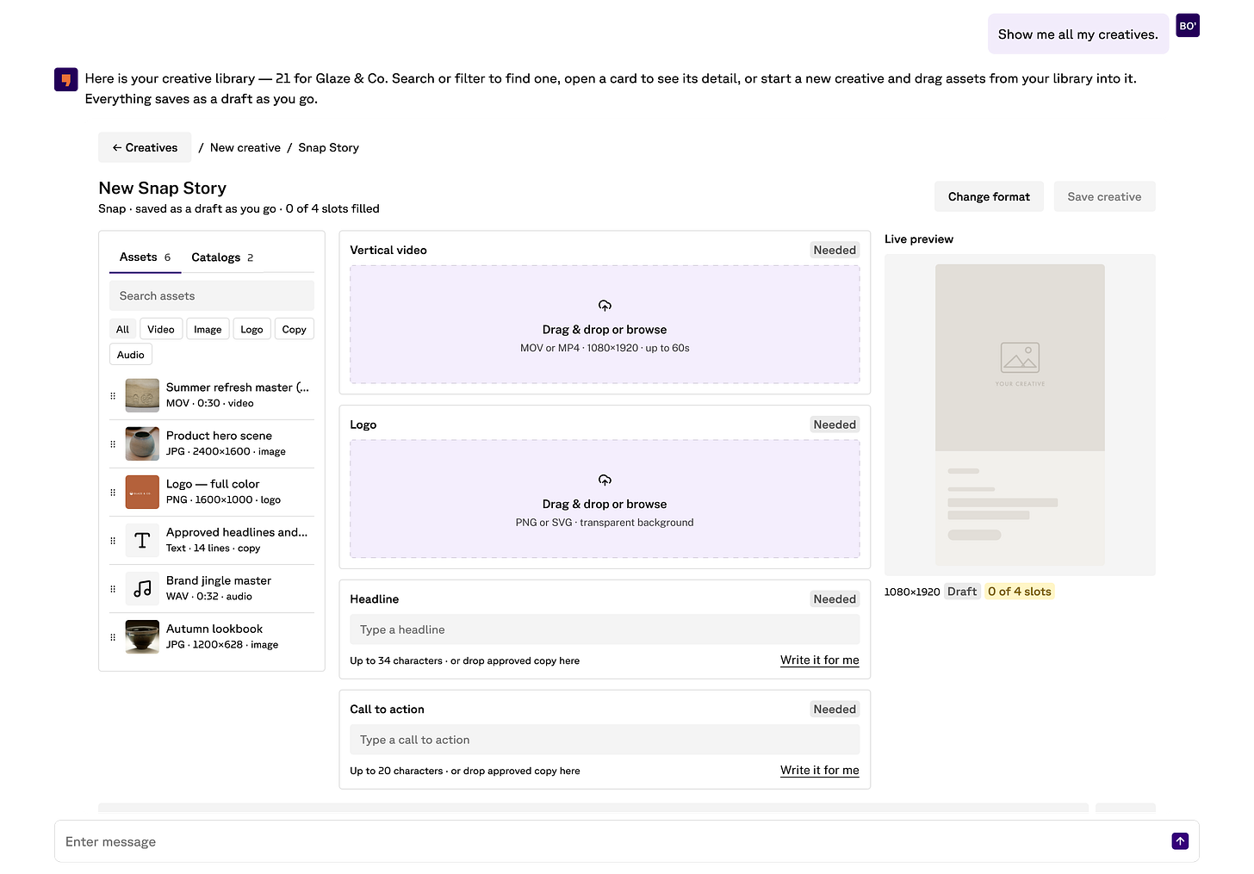This screenshot has width=1254, height=874.
Task: Click the Product hero scene thumbnail
Action: click(142, 444)
